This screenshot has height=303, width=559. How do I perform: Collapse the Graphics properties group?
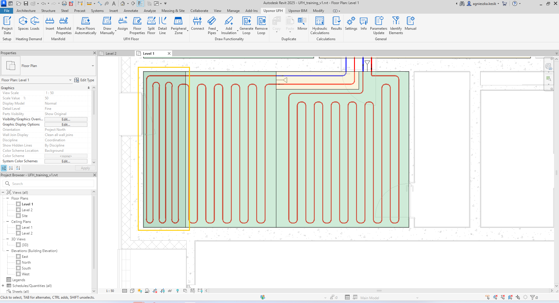pyautogui.click(x=89, y=88)
